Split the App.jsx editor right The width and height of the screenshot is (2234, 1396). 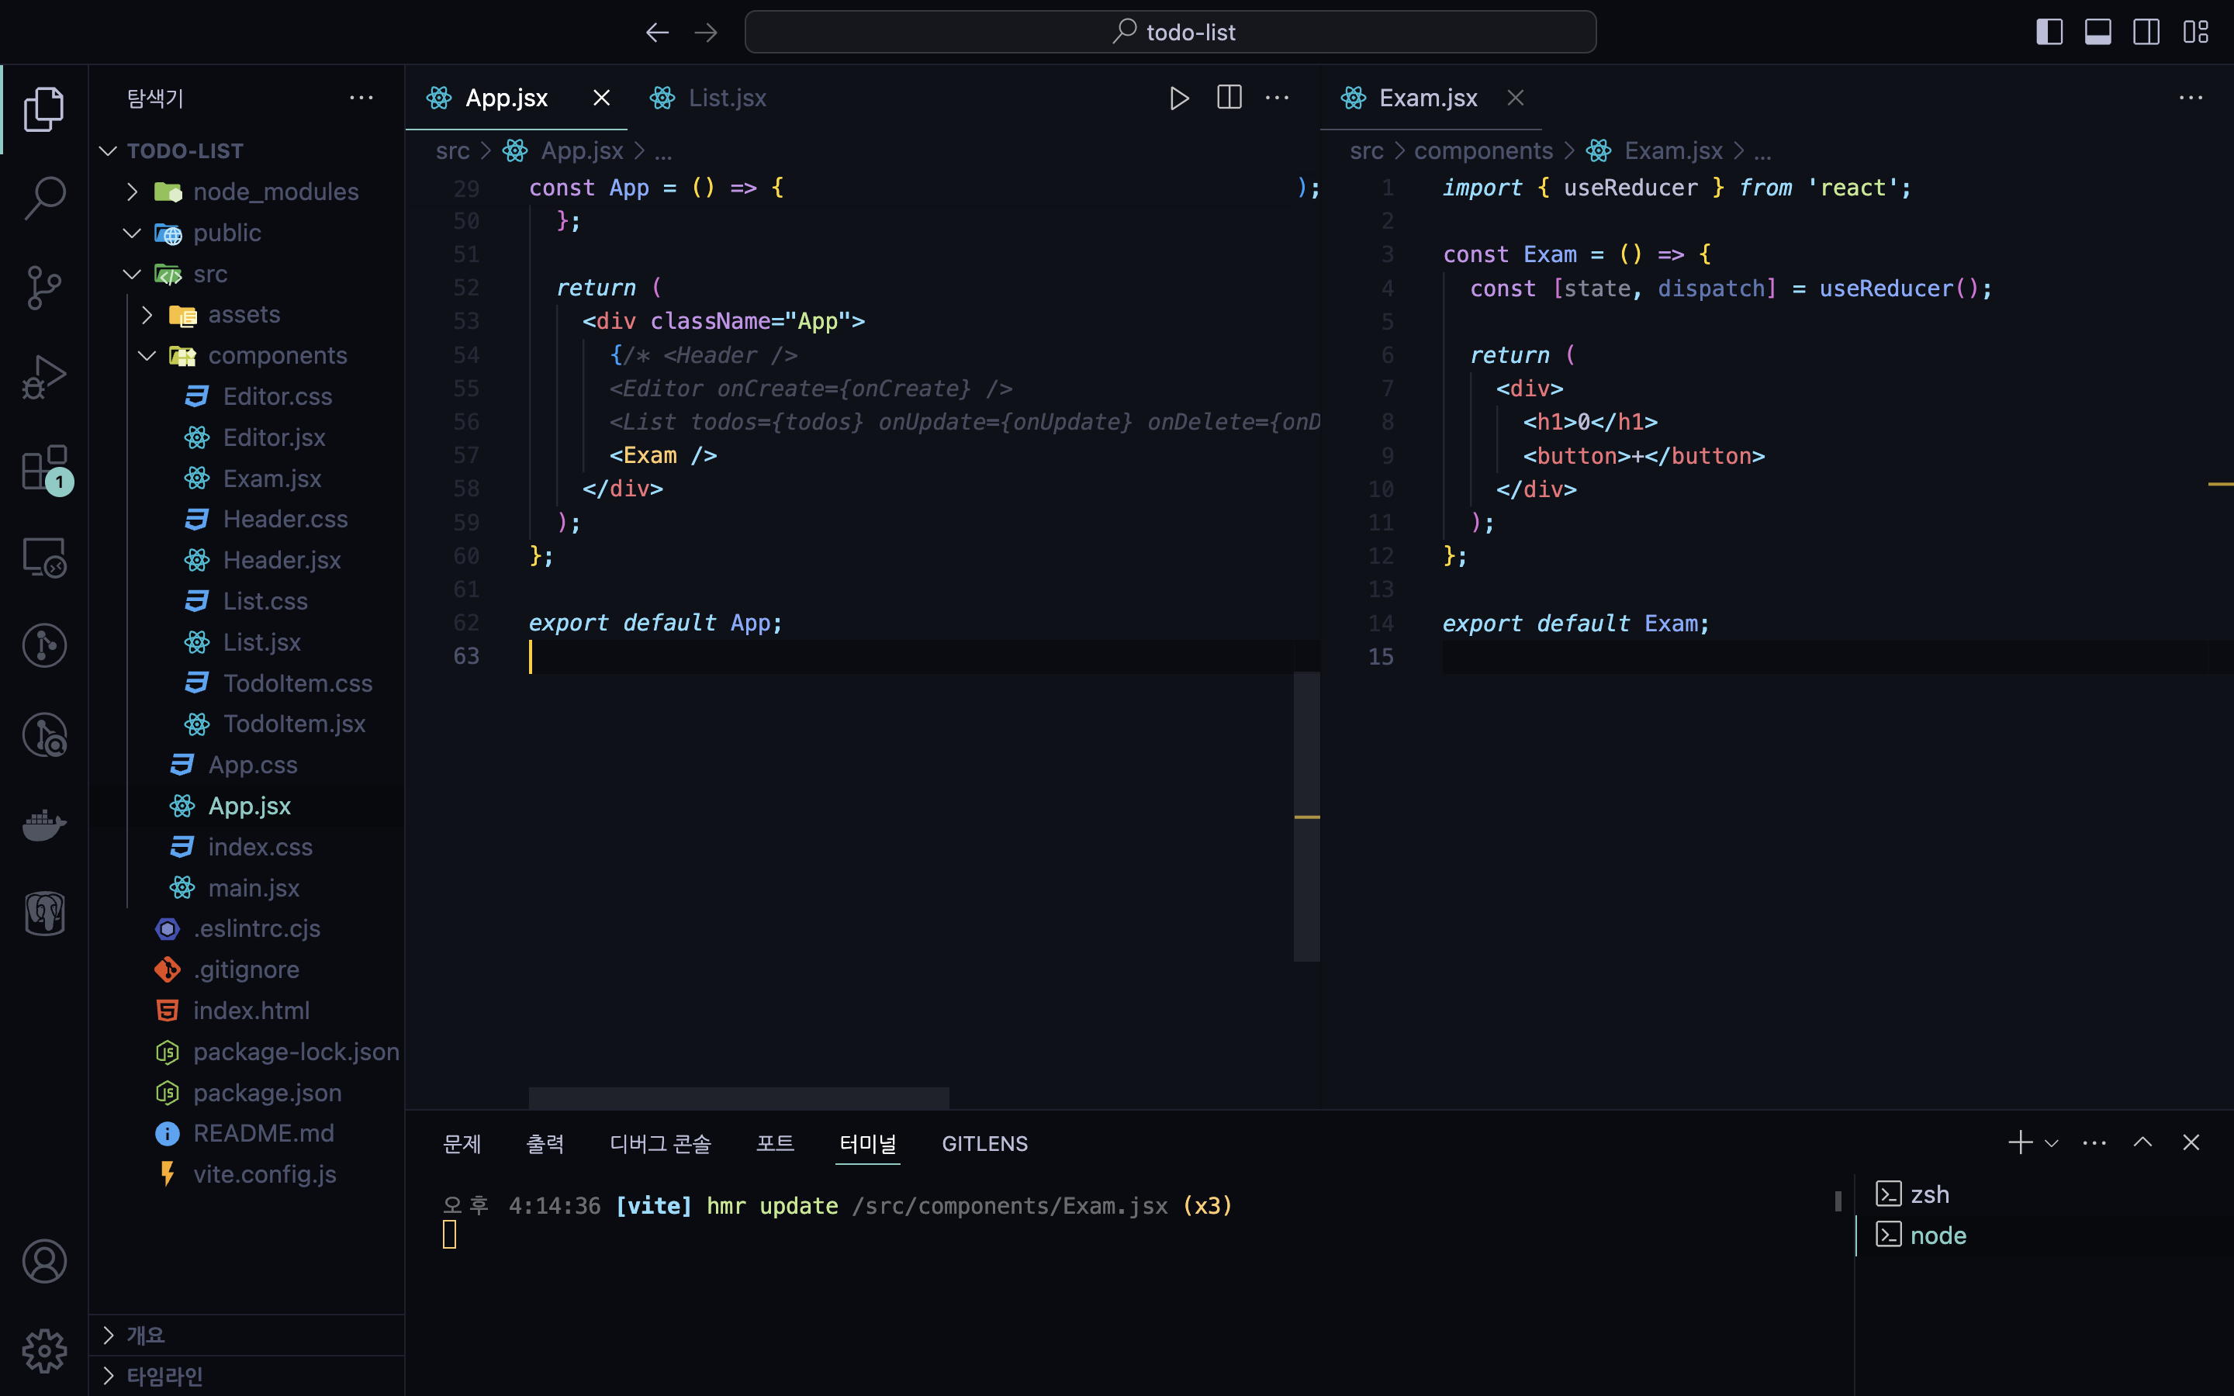[x=1229, y=98]
